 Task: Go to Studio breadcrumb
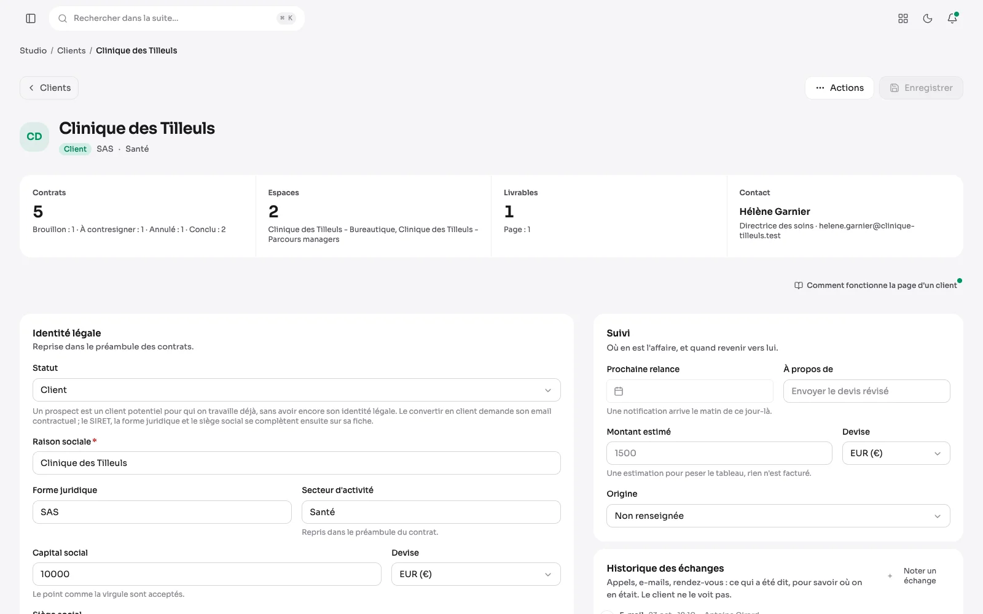[x=33, y=50]
